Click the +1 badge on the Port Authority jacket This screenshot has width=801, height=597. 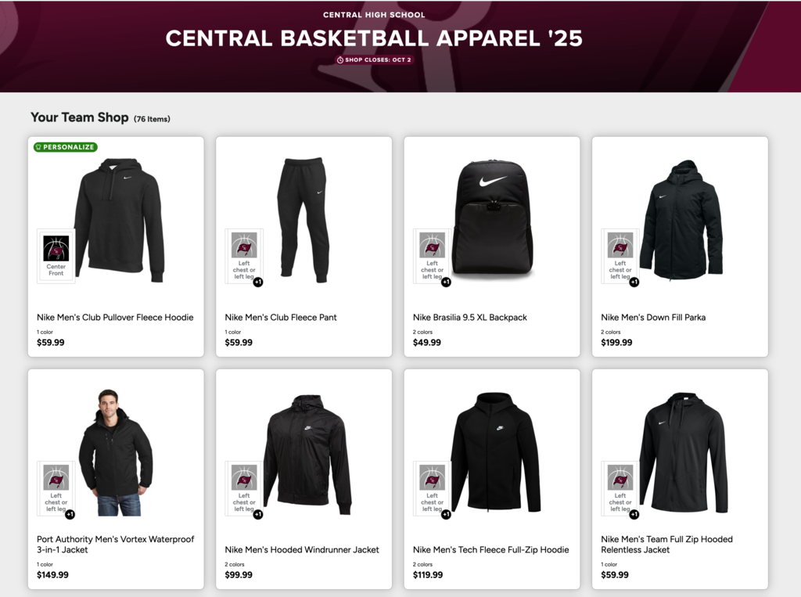pyautogui.click(x=70, y=515)
